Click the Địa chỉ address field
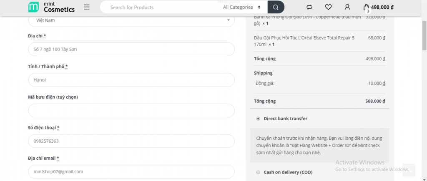427x181 pixels. pyautogui.click(x=131, y=50)
